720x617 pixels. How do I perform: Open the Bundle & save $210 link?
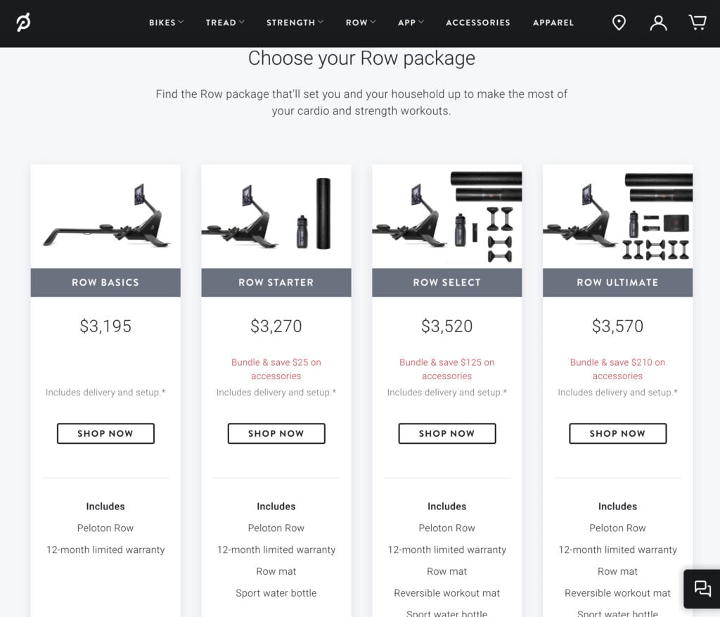[x=617, y=369]
